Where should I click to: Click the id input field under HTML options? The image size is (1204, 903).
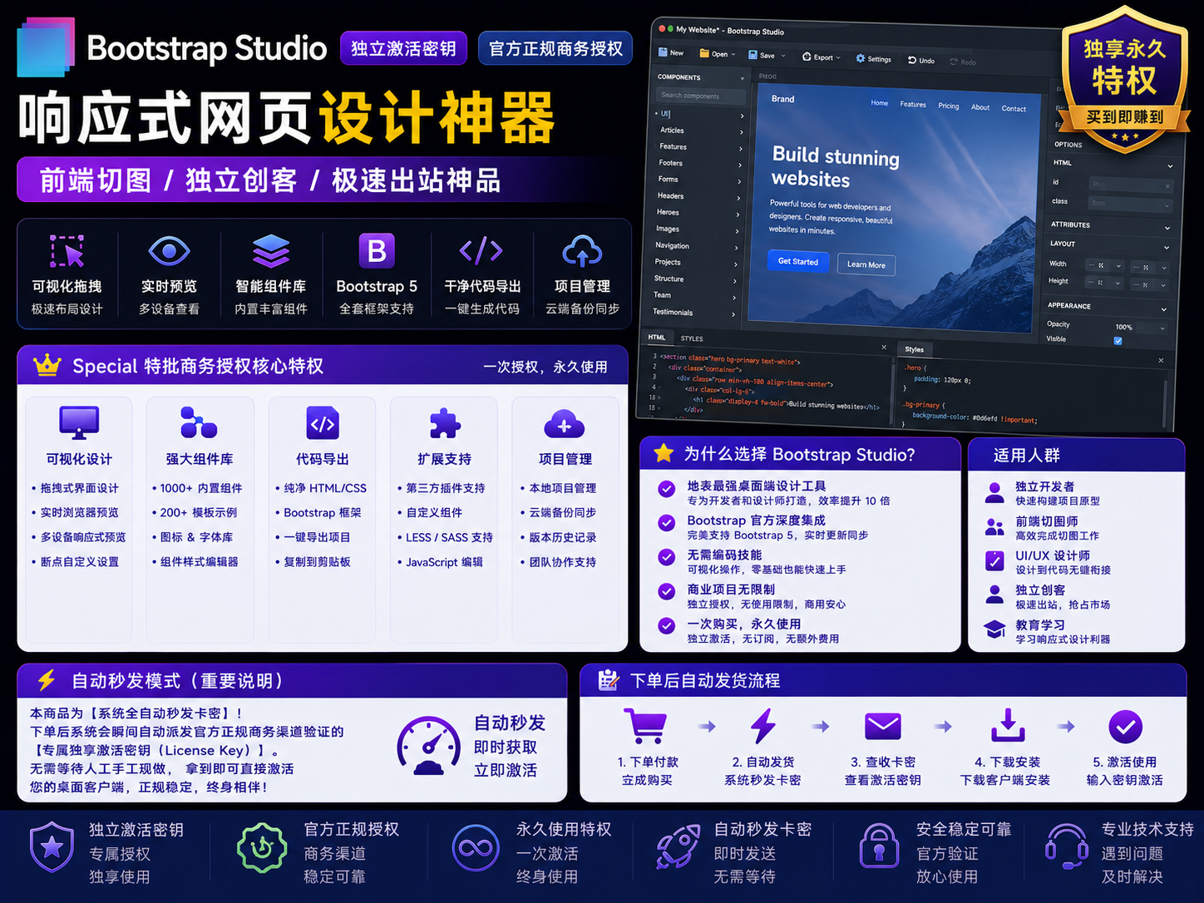pos(1129,184)
